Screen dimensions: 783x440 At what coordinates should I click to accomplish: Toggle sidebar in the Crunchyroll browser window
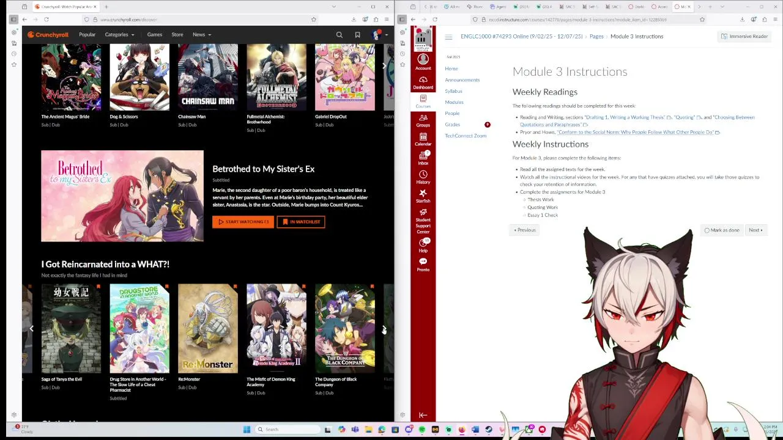coord(13,20)
